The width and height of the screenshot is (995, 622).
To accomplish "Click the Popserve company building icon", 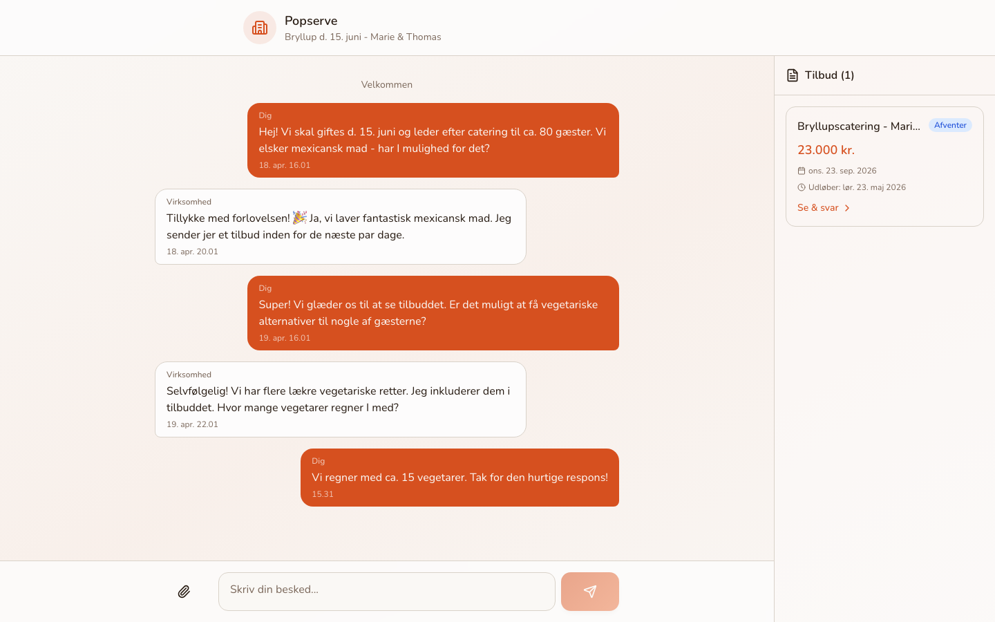I will click(260, 28).
